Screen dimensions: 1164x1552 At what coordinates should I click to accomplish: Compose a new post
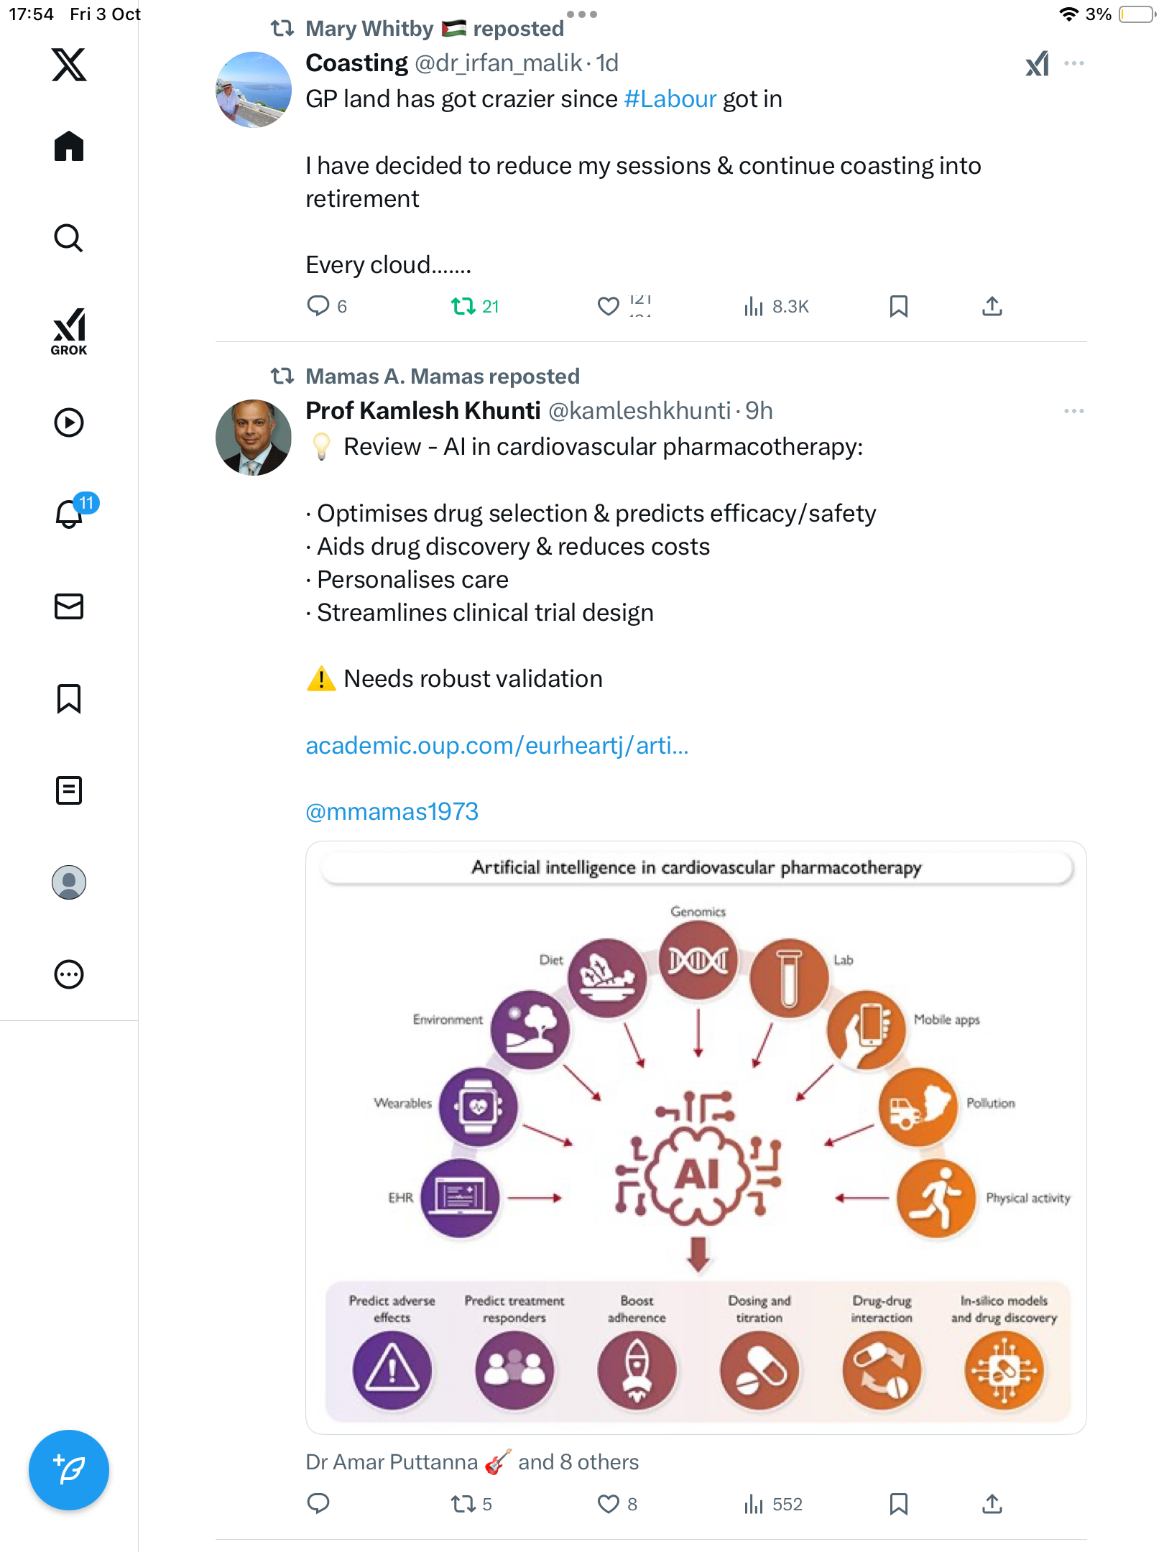coord(69,1470)
